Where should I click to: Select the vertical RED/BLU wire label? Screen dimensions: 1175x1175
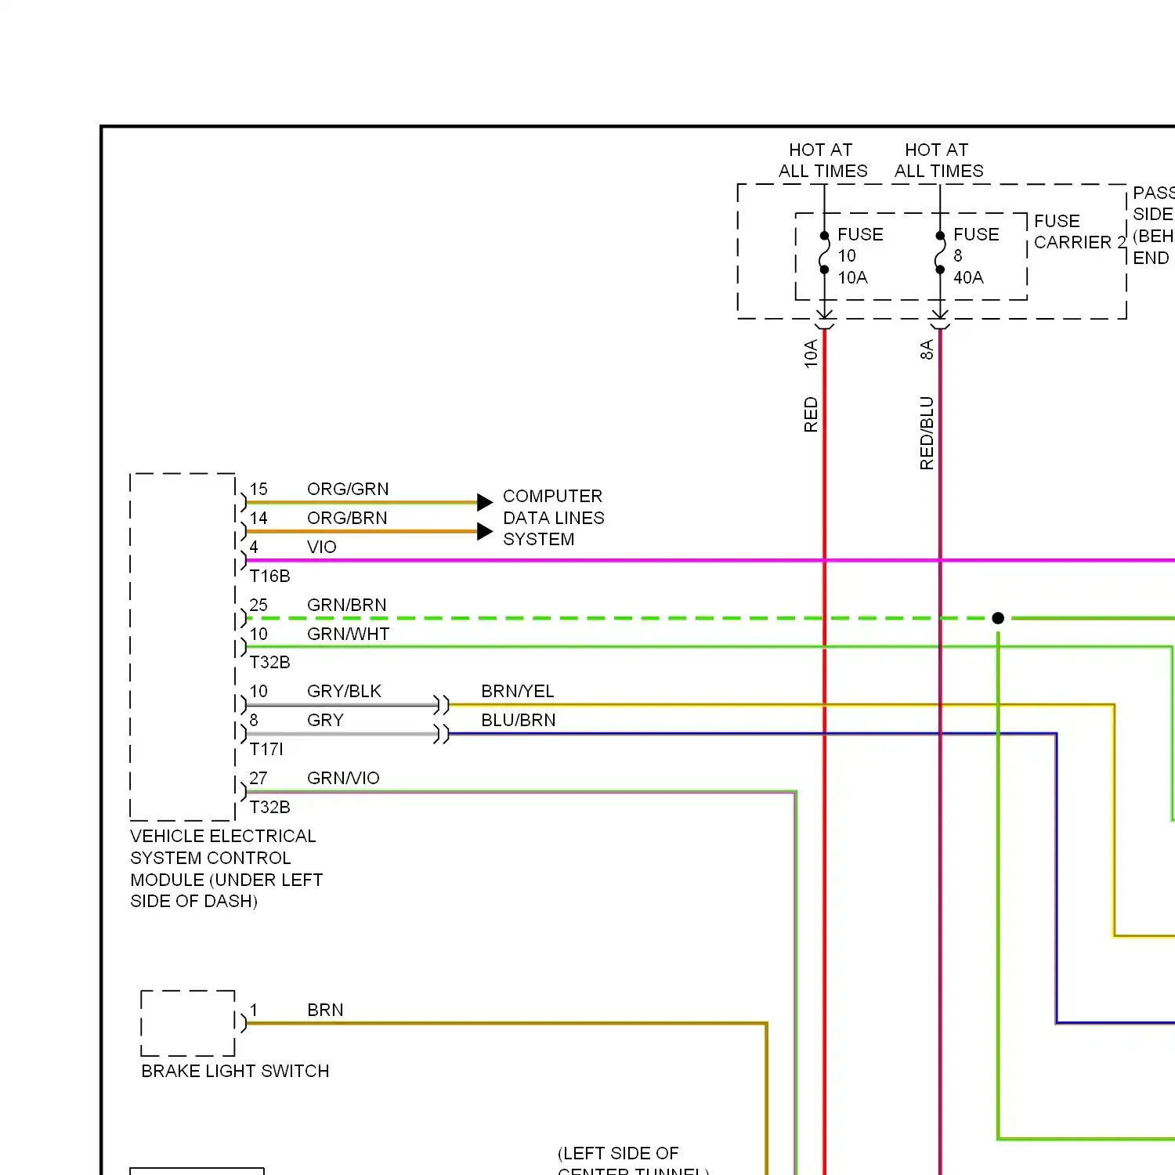pyautogui.click(x=927, y=433)
